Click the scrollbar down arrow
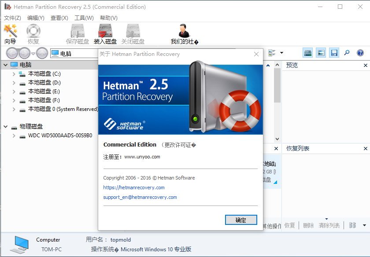 click(x=277, y=139)
